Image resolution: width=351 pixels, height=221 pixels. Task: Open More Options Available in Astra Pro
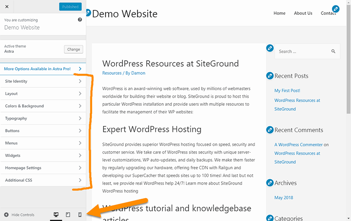43,69
